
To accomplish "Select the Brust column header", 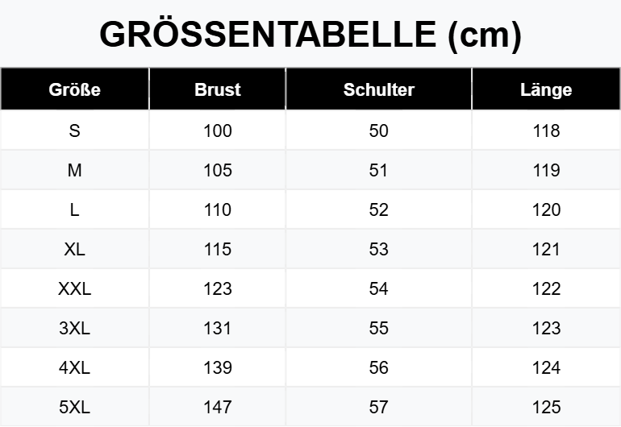I will (218, 89).
